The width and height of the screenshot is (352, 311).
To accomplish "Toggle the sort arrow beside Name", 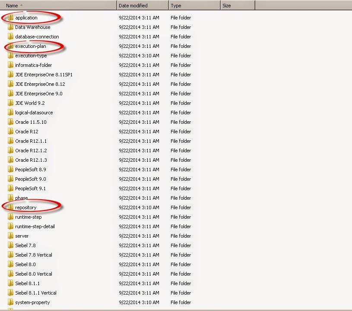I will tap(22, 5).
